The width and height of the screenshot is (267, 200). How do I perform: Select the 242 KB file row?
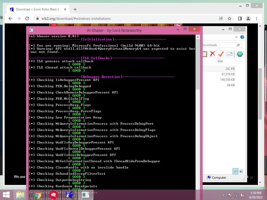[x=219, y=69]
